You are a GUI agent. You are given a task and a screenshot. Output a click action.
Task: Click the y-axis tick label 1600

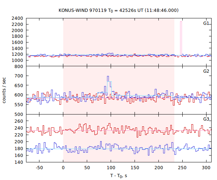pos(17,42)
